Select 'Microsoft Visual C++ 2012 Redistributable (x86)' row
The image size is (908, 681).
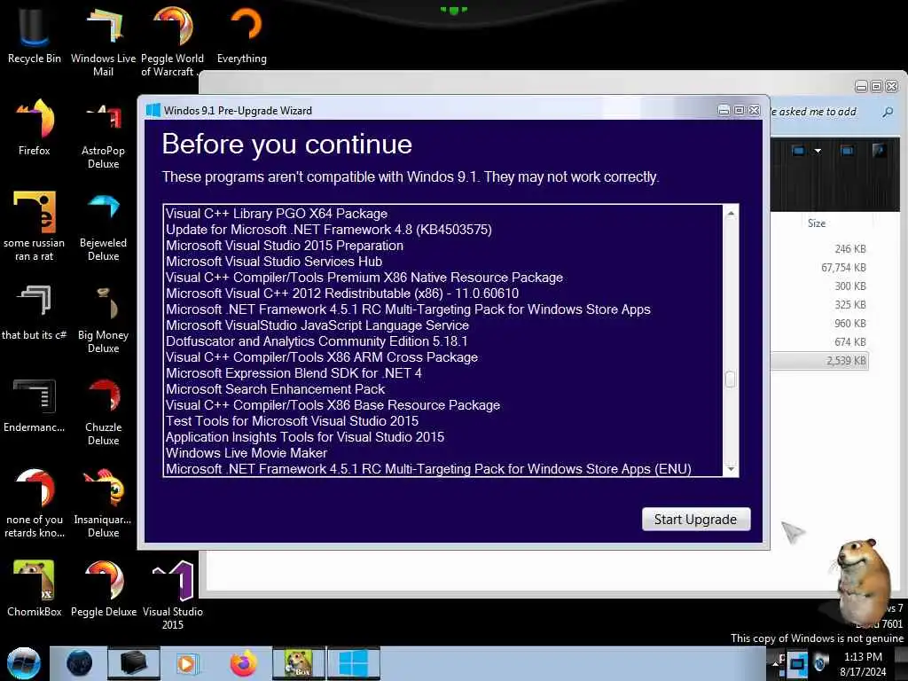click(342, 294)
